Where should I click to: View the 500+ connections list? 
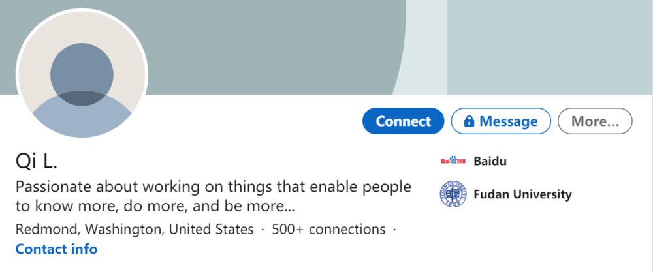click(x=328, y=229)
